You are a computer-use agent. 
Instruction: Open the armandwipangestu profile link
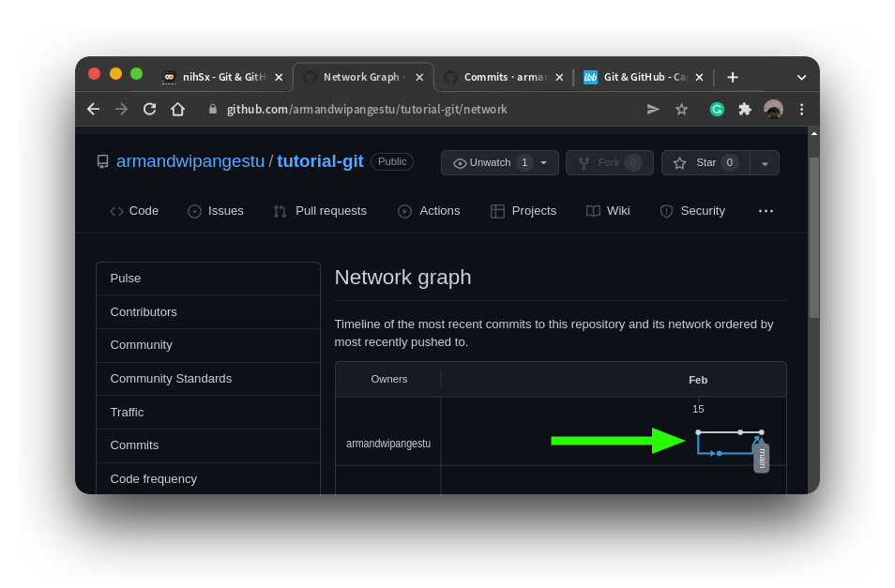(x=190, y=161)
